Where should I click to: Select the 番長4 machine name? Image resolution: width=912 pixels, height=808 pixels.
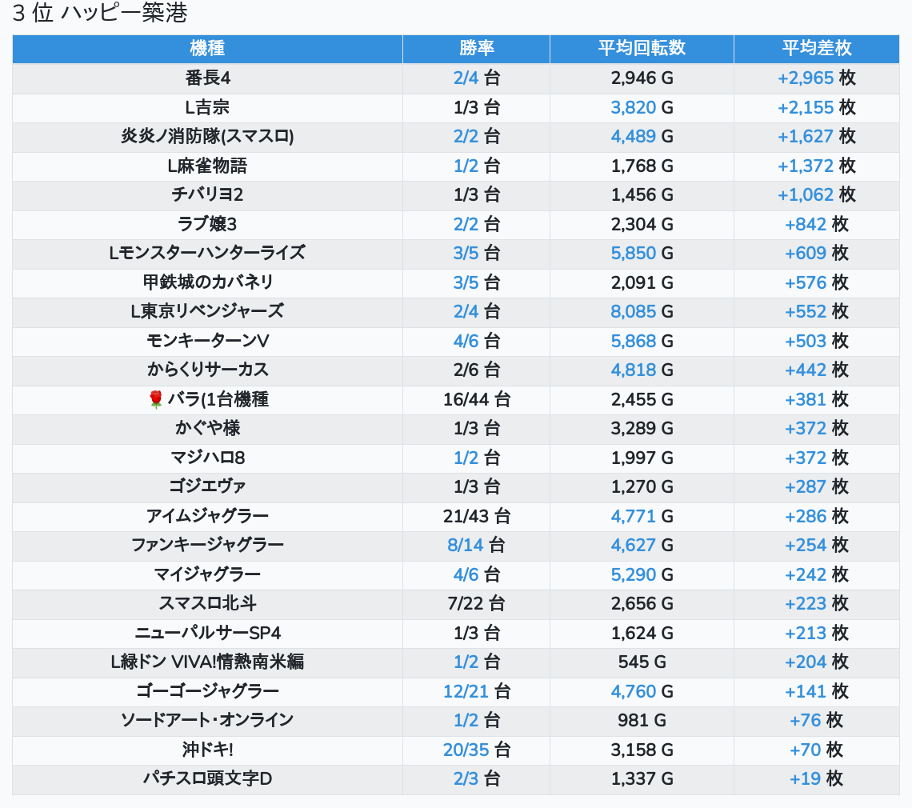coord(208,78)
